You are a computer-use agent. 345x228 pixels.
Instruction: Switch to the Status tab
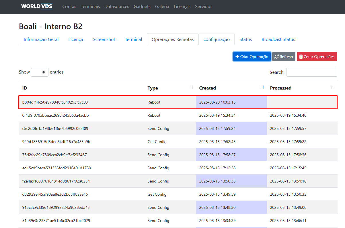246,39
